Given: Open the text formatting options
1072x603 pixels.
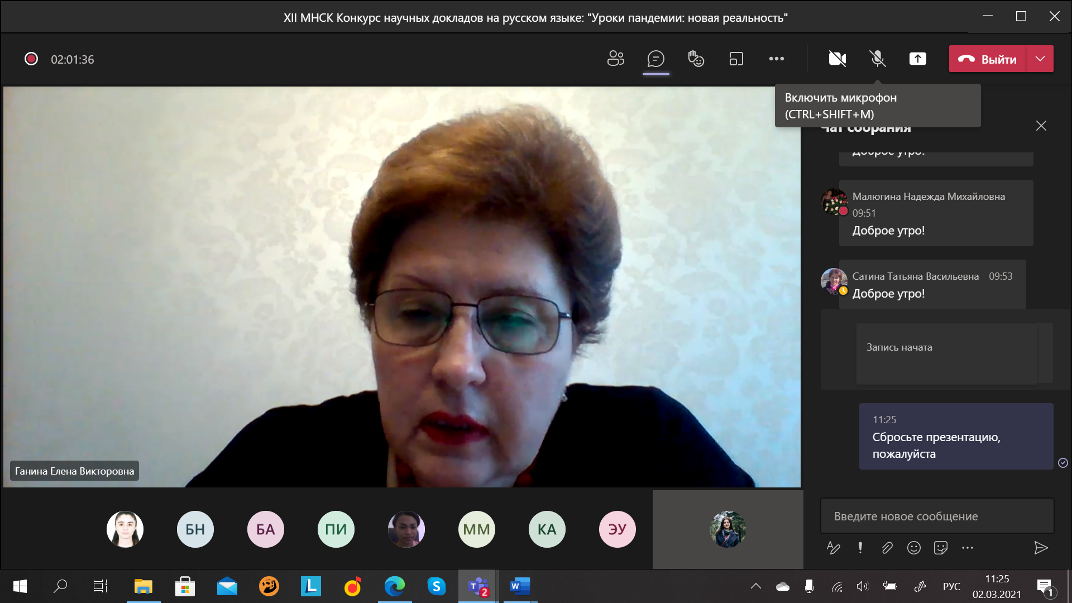Looking at the screenshot, I should 833,548.
